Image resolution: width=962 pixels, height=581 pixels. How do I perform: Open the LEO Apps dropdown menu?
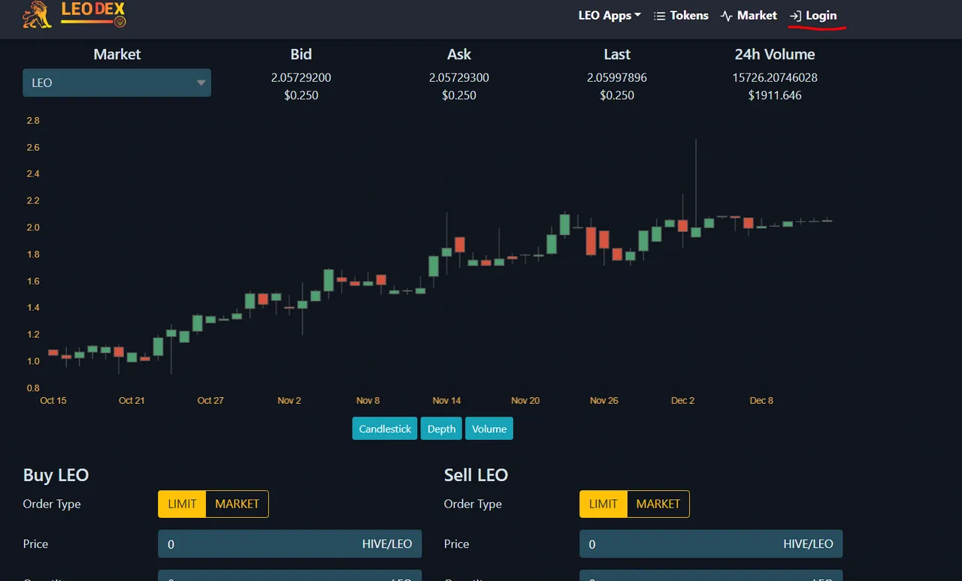[610, 15]
